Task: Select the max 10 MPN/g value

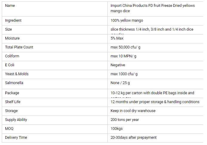Action: pos(123,56)
